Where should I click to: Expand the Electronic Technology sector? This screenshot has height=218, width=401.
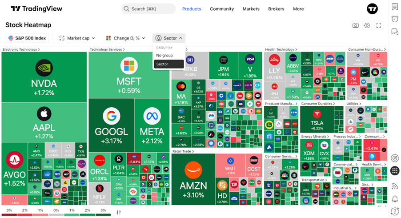[21, 49]
